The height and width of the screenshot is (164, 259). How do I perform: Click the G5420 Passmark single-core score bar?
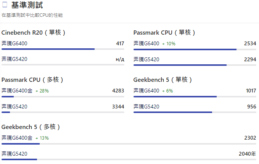pyautogui.click(x=180, y=65)
